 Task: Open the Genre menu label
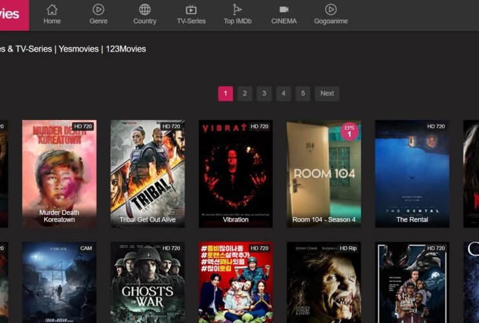tap(98, 21)
